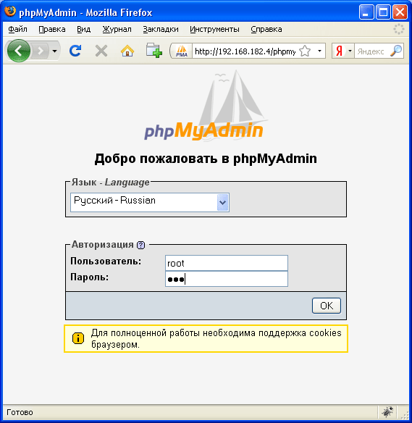Click the Добро пожаловать в phpMyAdmin heading
This screenshot has width=412, height=423.
(x=206, y=159)
